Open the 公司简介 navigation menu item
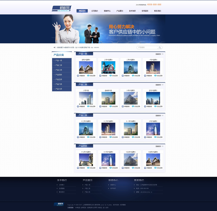This screenshot has height=211, width=217. point(95,11)
